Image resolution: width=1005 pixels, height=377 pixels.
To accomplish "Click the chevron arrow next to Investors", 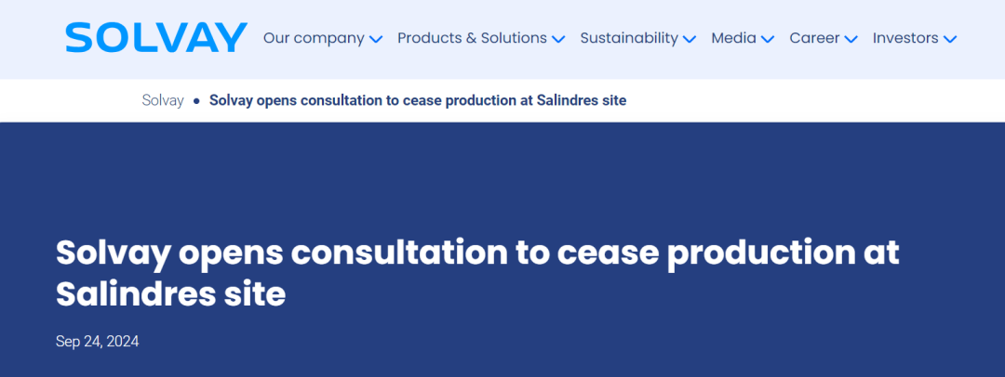I will point(950,39).
